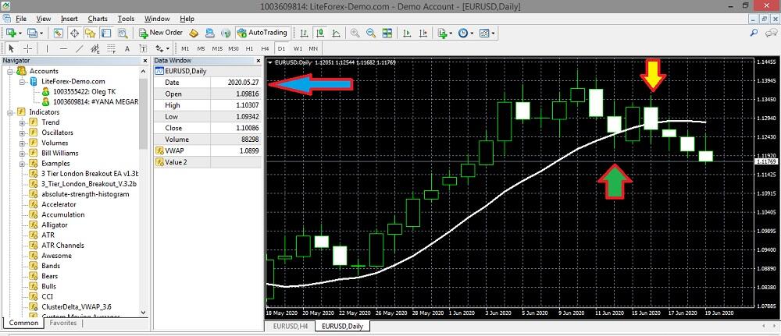Click the Date value 2020.05.27
Screen dimensions: 781x336
coord(236,83)
